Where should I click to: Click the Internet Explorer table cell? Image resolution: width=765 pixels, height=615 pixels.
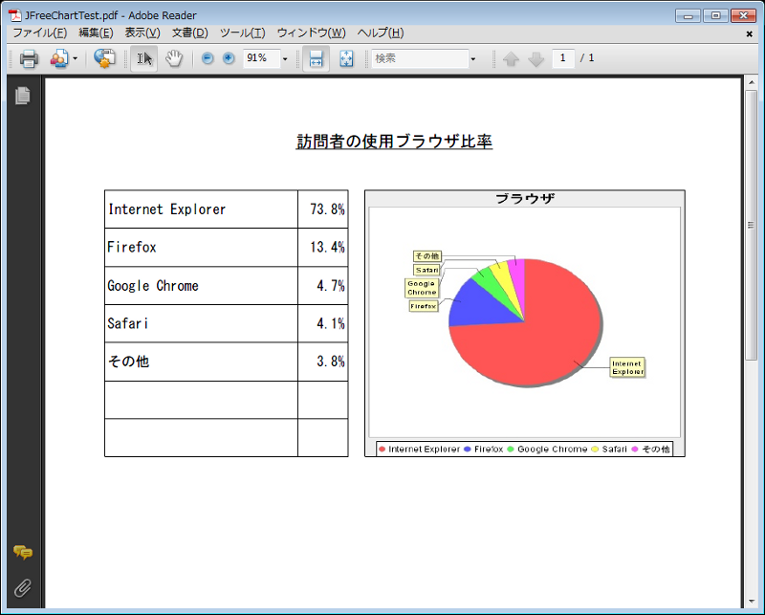point(201,209)
